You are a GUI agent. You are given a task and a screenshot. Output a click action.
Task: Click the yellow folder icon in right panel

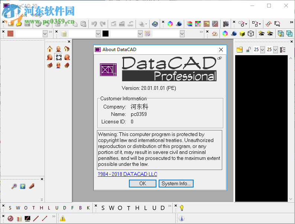pos(240,50)
